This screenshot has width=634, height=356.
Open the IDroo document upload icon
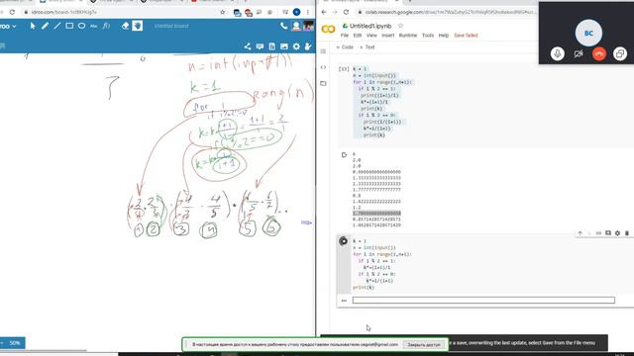[271, 46]
